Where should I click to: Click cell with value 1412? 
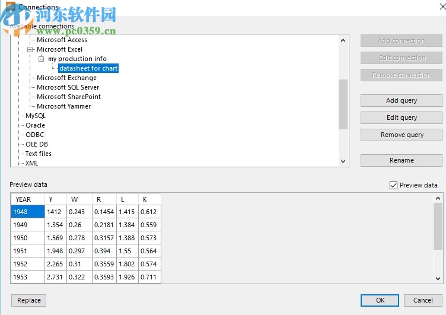[56, 212]
